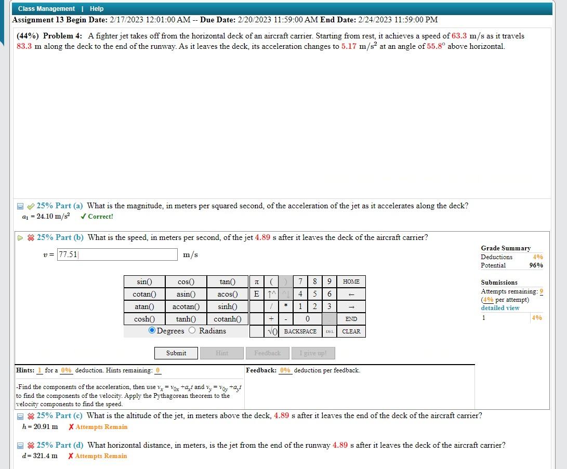Click the Help menu item
Viewport: 567px width, 469px height.
coord(97,8)
